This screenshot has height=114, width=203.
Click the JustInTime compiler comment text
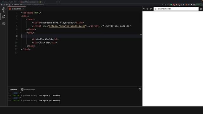[x=116, y=26]
